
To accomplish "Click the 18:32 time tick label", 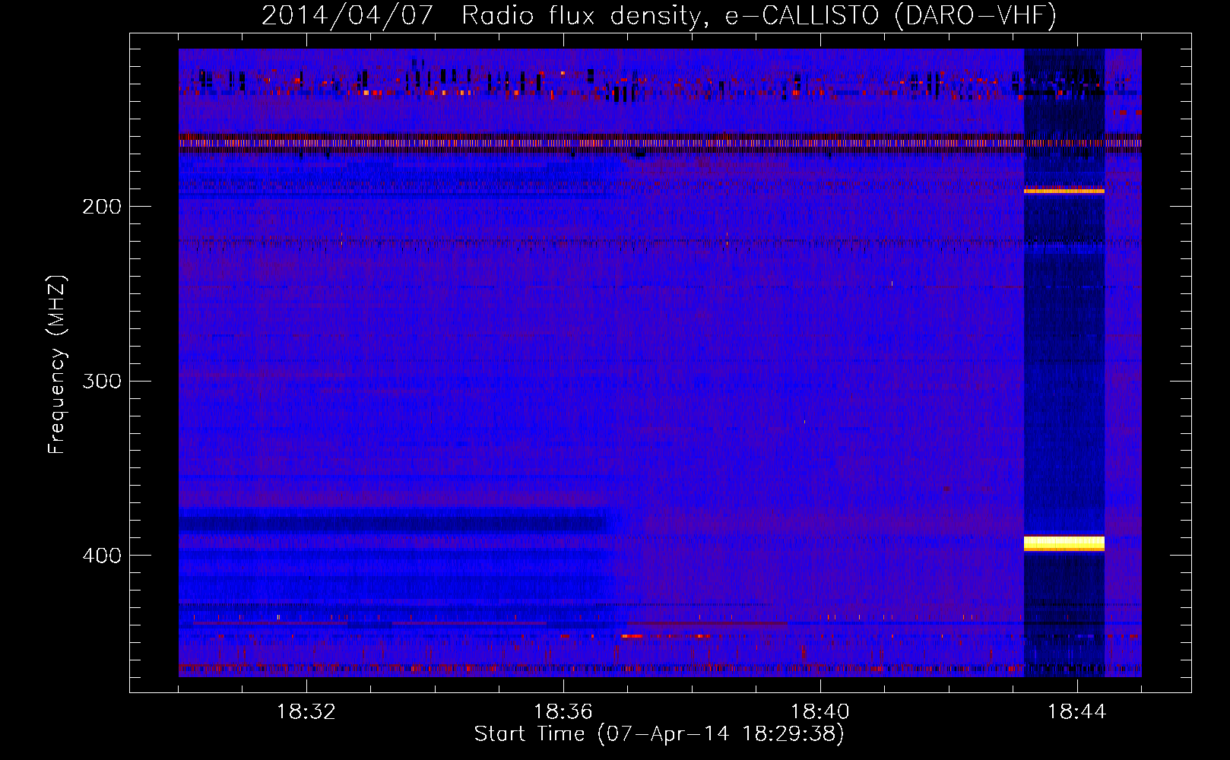I will coord(306,712).
